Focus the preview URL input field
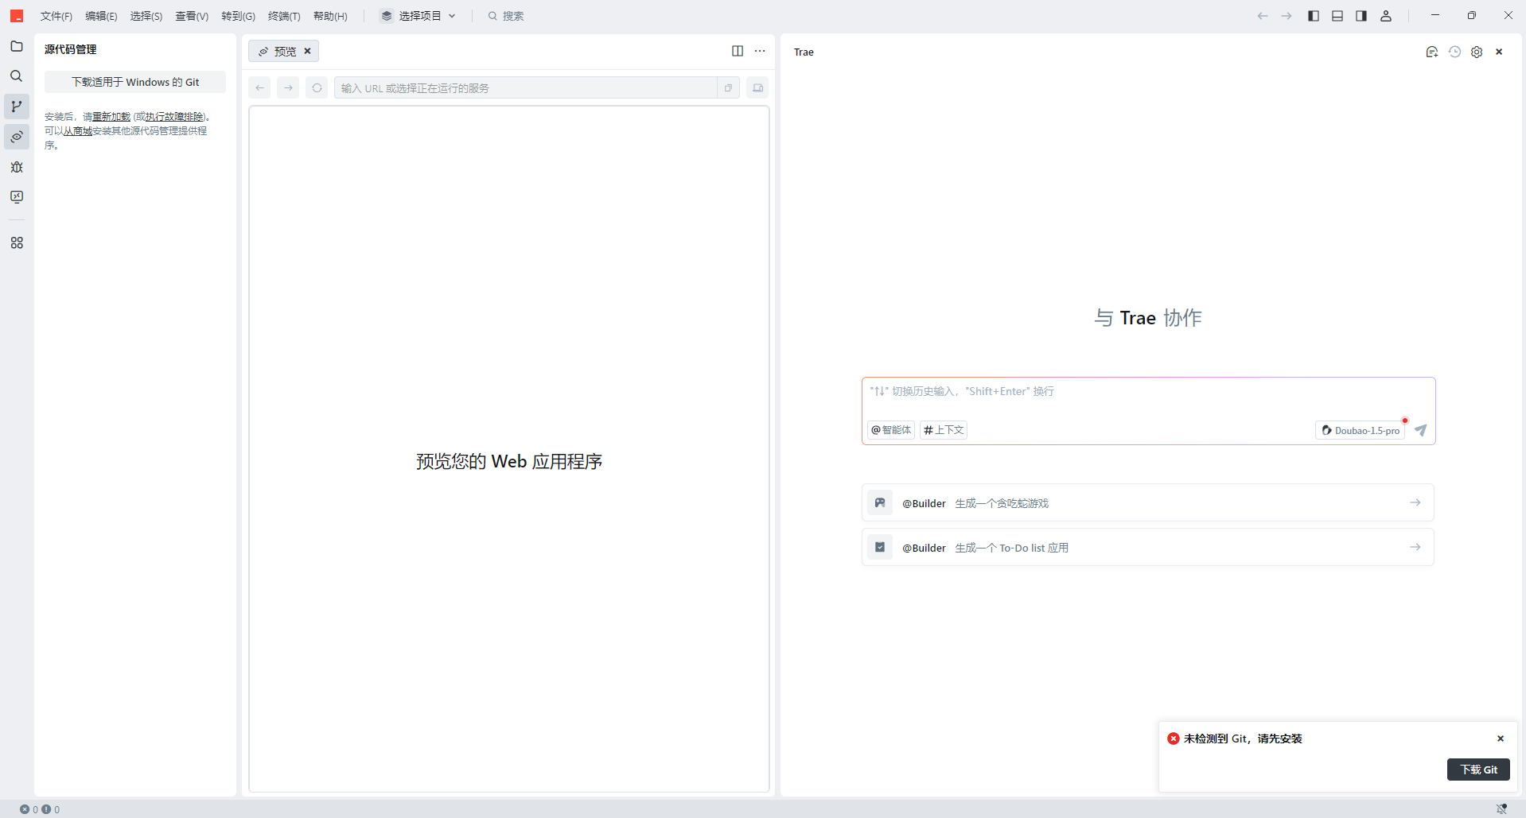 point(525,88)
